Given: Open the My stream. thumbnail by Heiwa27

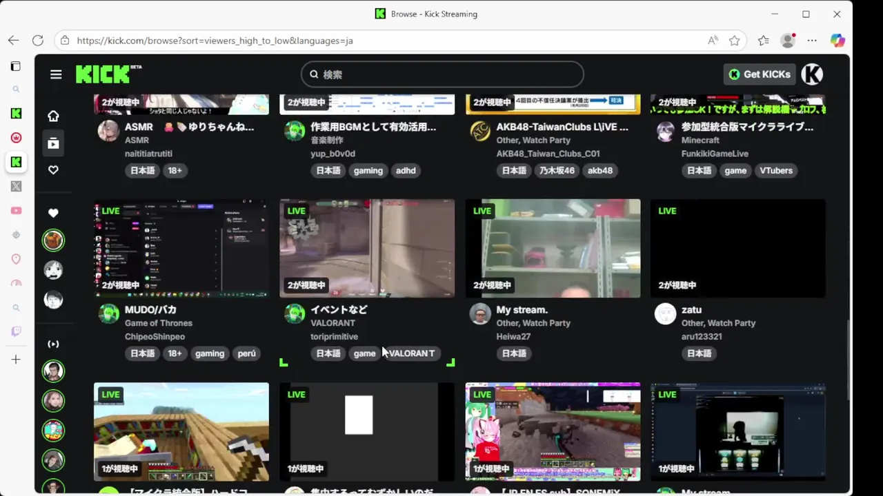Looking at the screenshot, I should 553,249.
